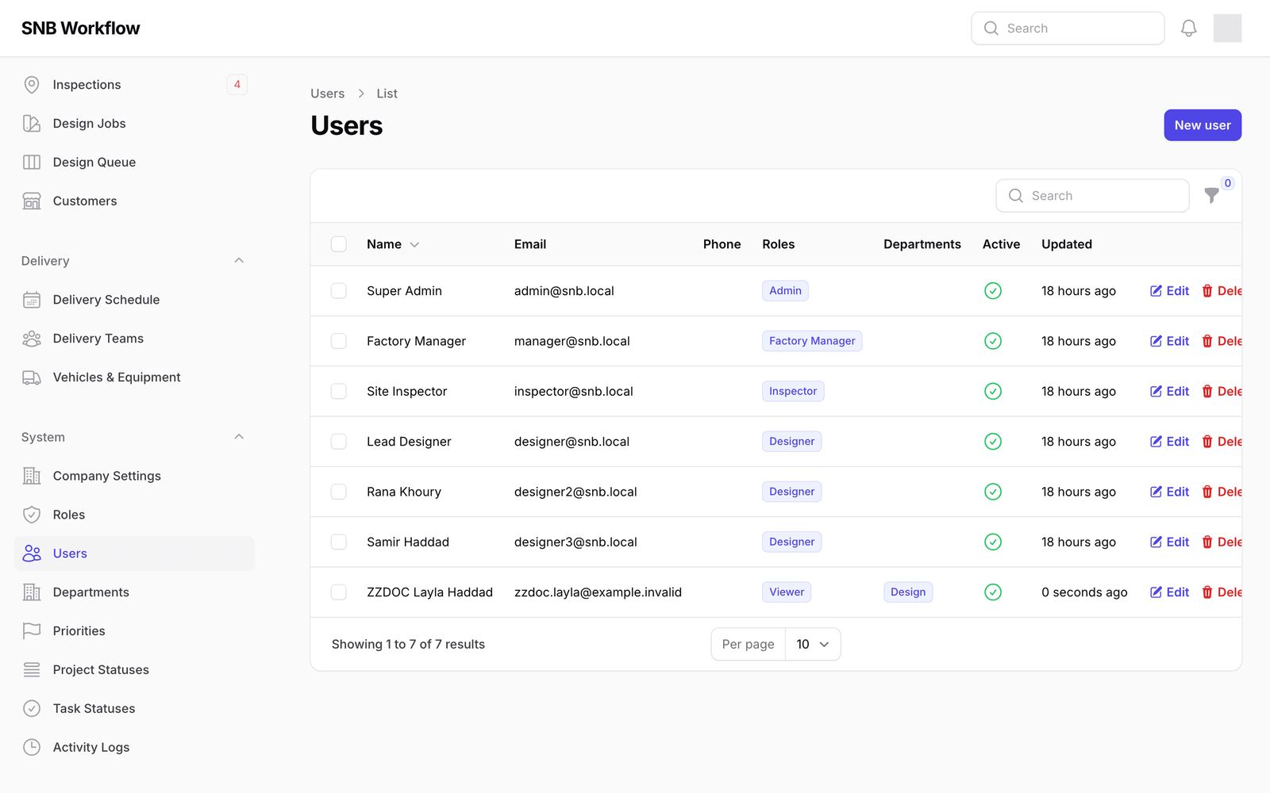Screen dimensions: 1270x793
Task: Collapse the System sidebar group
Action: pyautogui.click(x=239, y=437)
